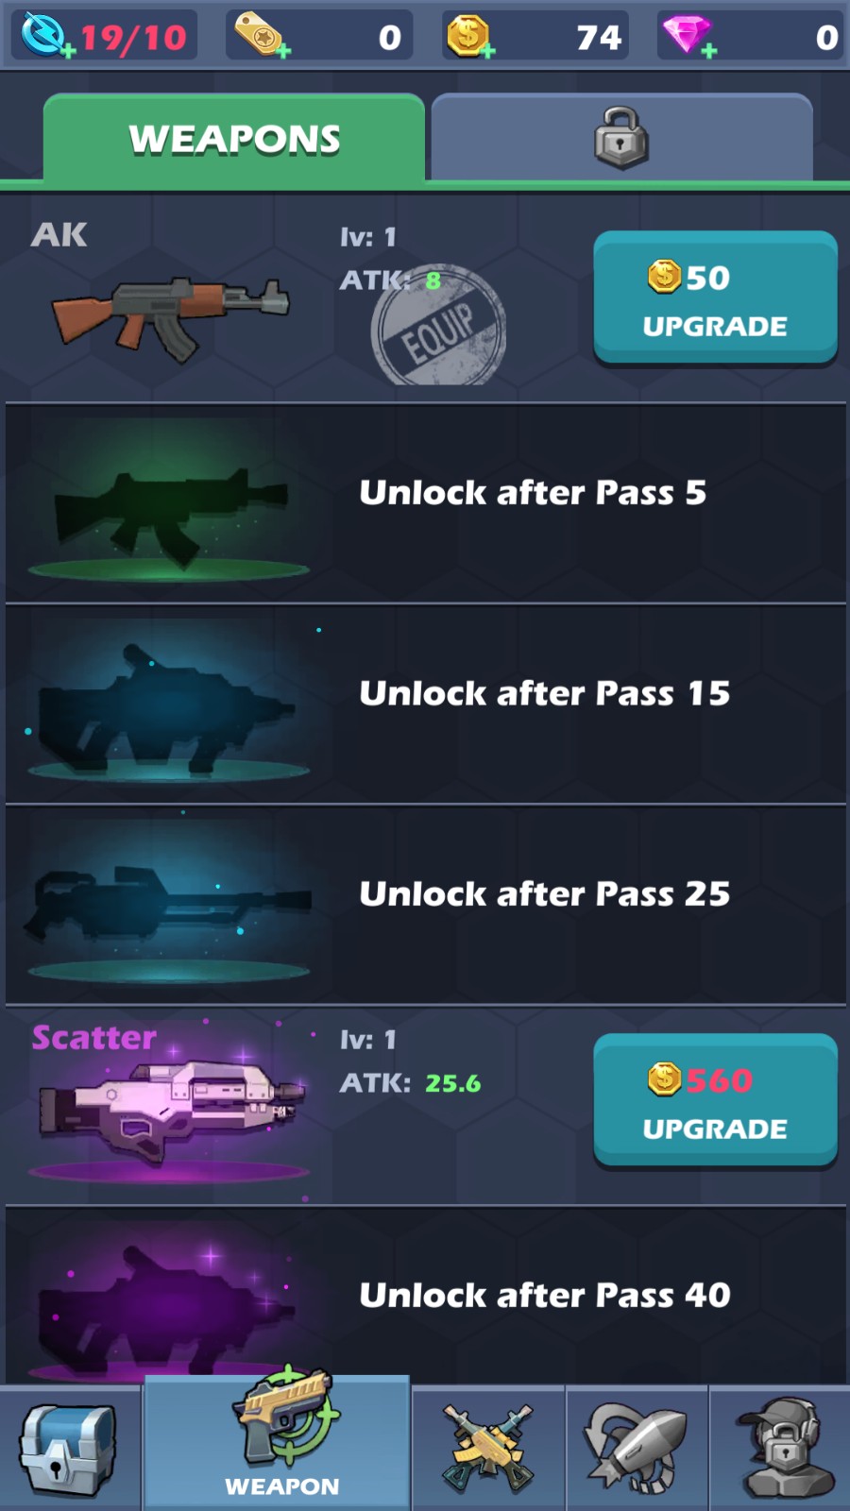
Task: Add more gold coins
Action: coord(470,36)
